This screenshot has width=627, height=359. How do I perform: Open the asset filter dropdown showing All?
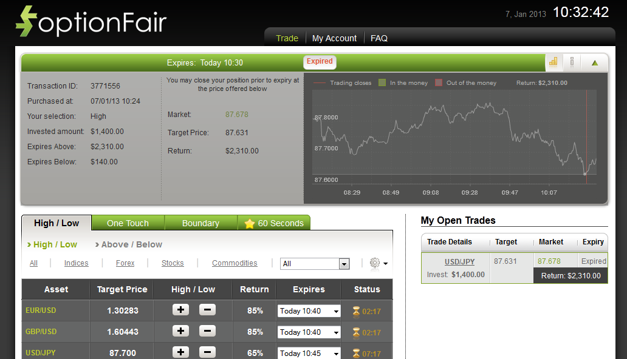315,264
